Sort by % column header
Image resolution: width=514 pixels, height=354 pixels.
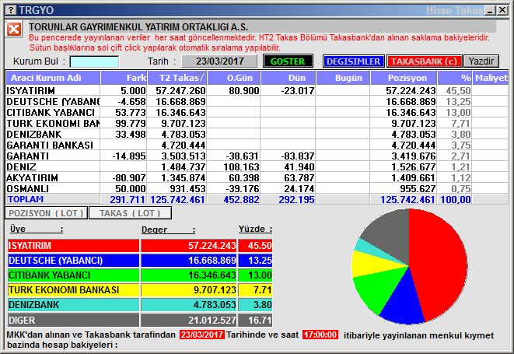tap(455, 78)
